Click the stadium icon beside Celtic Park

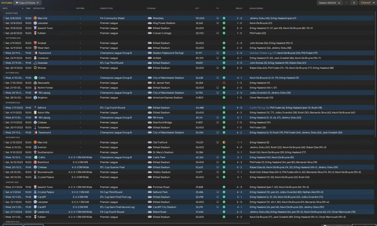150,157
